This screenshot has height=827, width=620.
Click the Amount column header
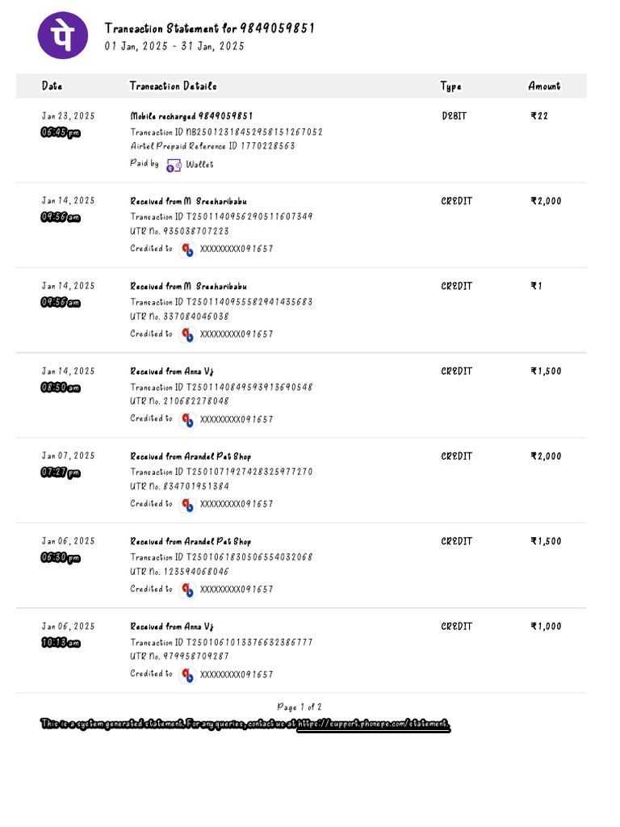pos(544,86)
